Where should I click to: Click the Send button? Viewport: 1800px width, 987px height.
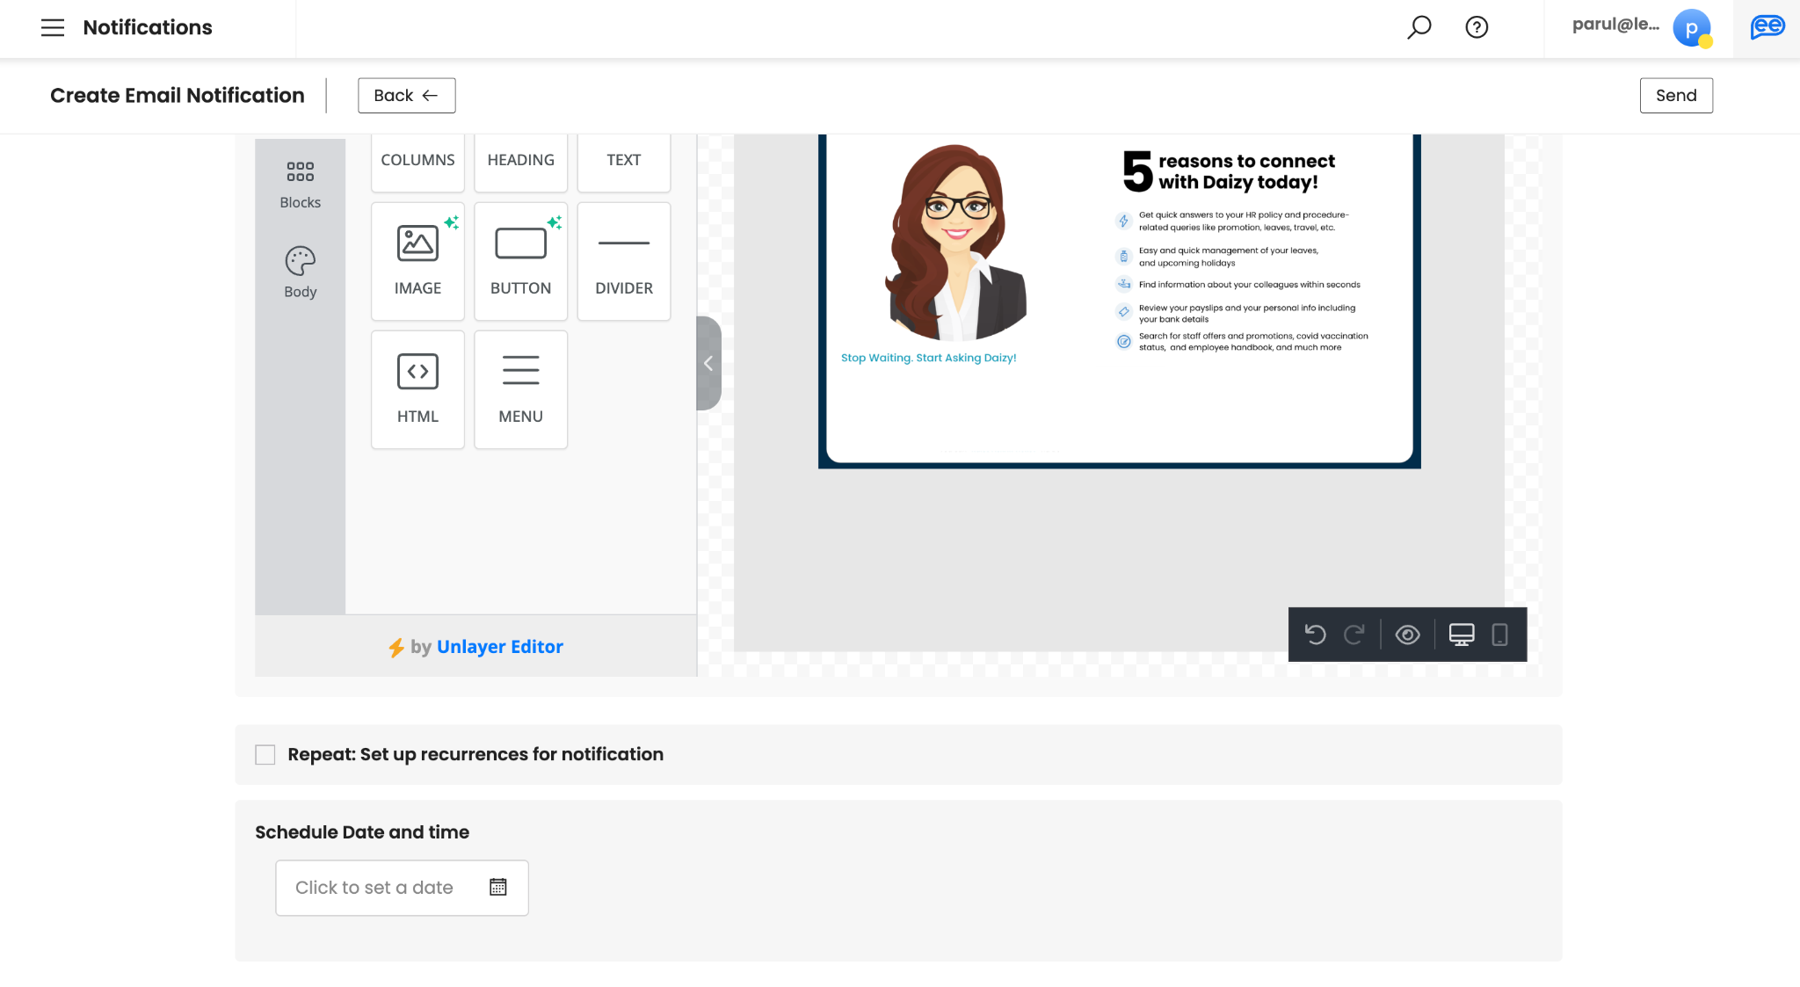click(1675, 95)
